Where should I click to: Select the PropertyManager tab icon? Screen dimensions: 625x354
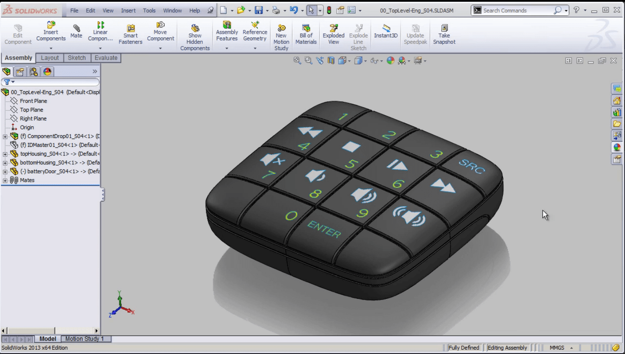pyautogui.click(x=20, y=72)
